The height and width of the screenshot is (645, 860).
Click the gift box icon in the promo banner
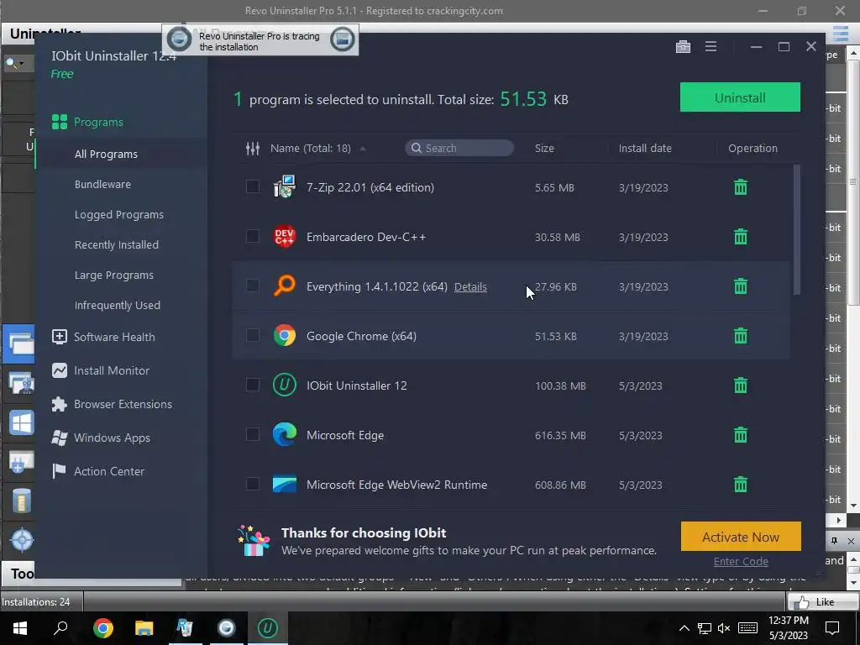254,541
